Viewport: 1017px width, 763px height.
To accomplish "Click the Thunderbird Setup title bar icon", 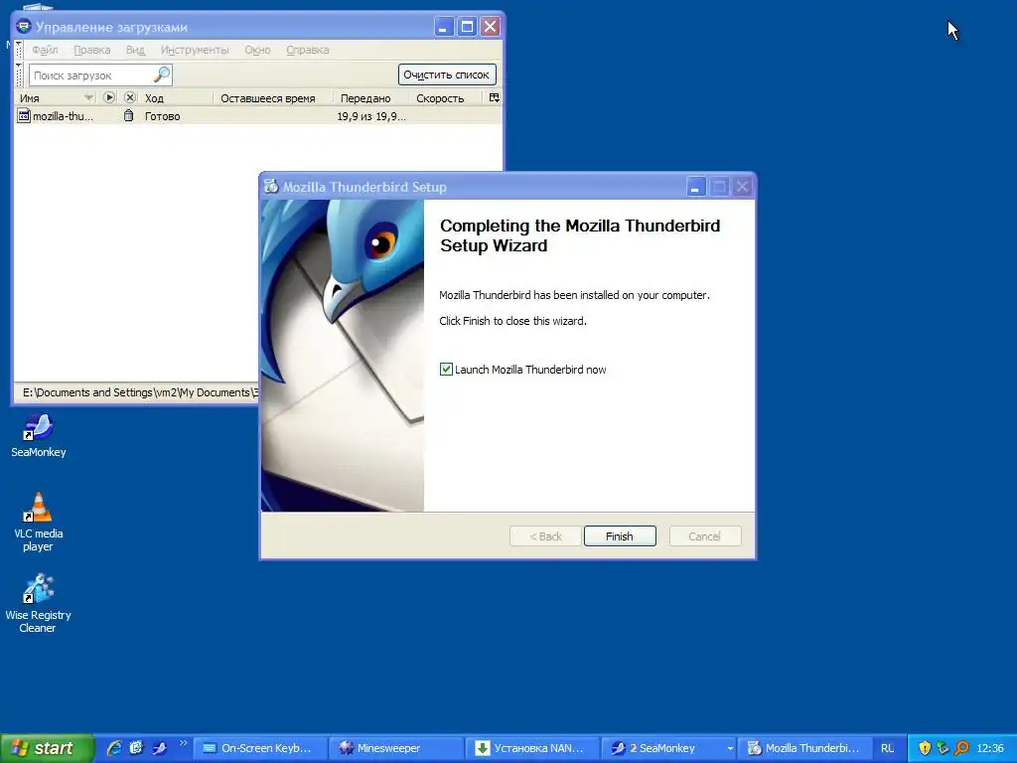I will 271,187.
